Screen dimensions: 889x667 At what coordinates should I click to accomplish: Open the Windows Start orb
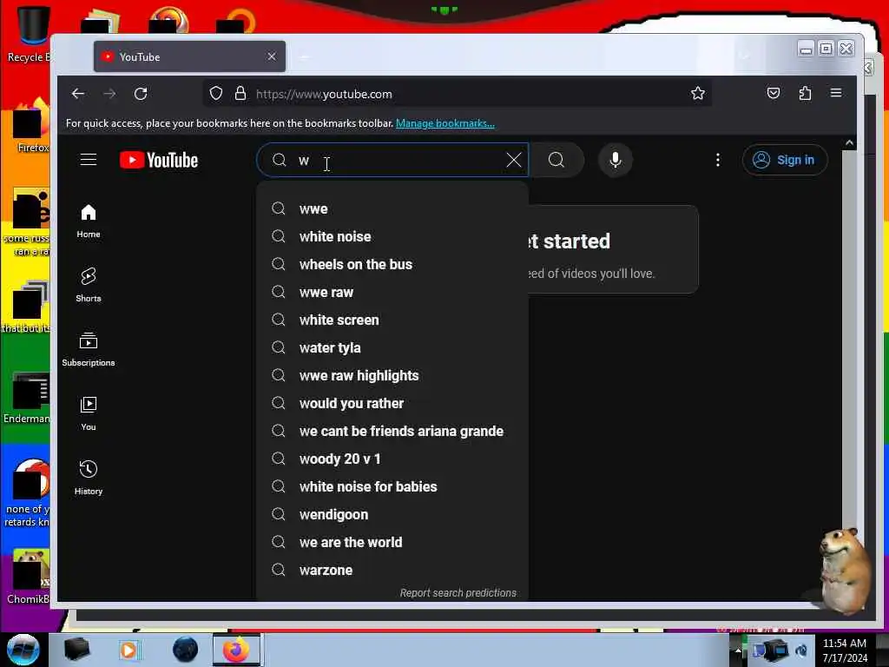[x=23, y=650]
